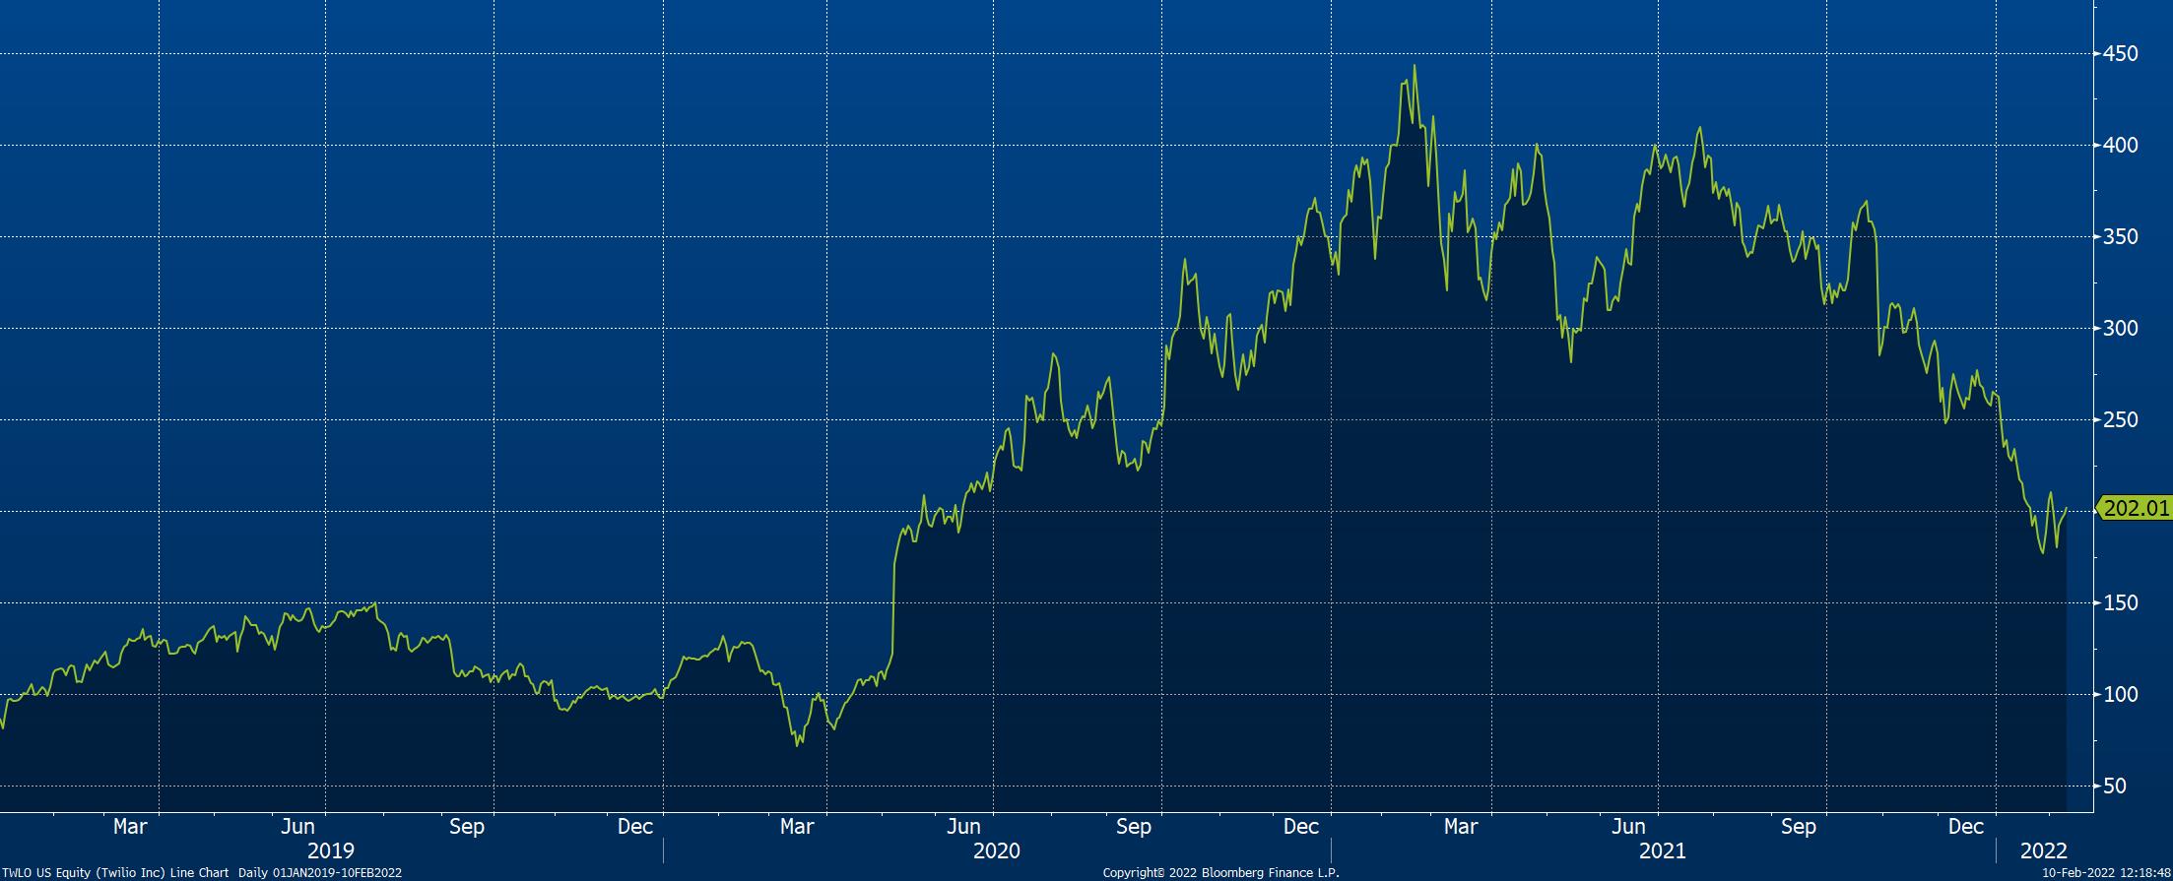Click the 250 price axis label

point(2121,420)
